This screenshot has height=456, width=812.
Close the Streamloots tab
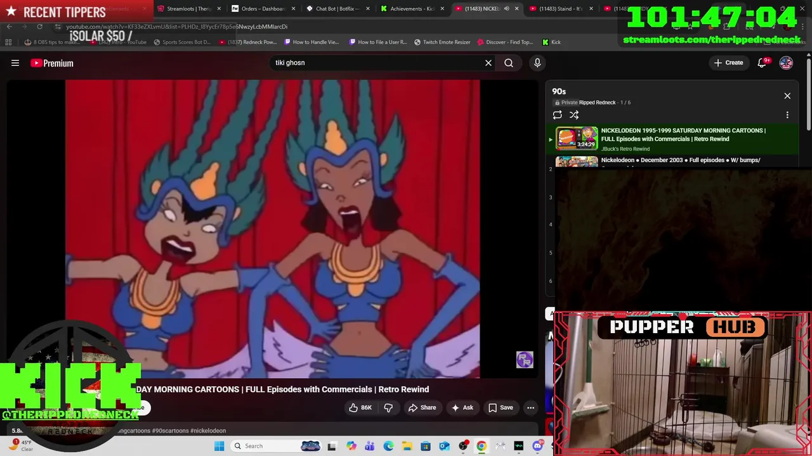[x=219, y=9]
